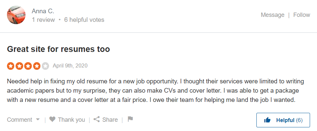The height and width of the screenshot is (131, 317).
Task: Click the second rating star
Action: 20,66
